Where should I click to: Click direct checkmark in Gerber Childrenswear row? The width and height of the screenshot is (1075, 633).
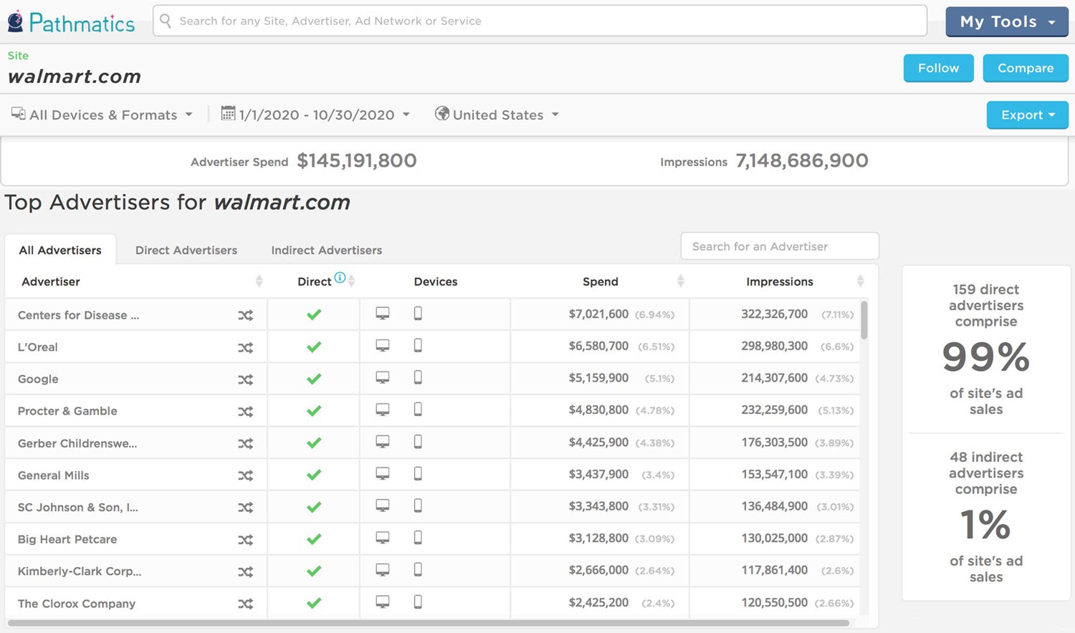coord(314,443)
